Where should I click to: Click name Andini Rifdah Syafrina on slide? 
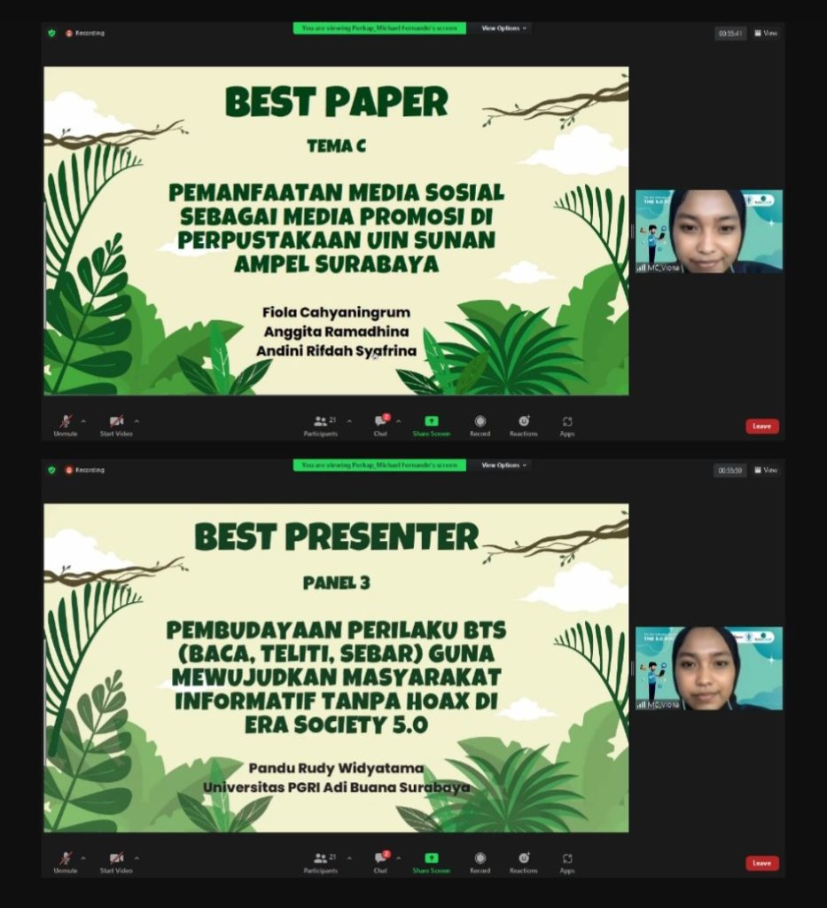[336, 351]
